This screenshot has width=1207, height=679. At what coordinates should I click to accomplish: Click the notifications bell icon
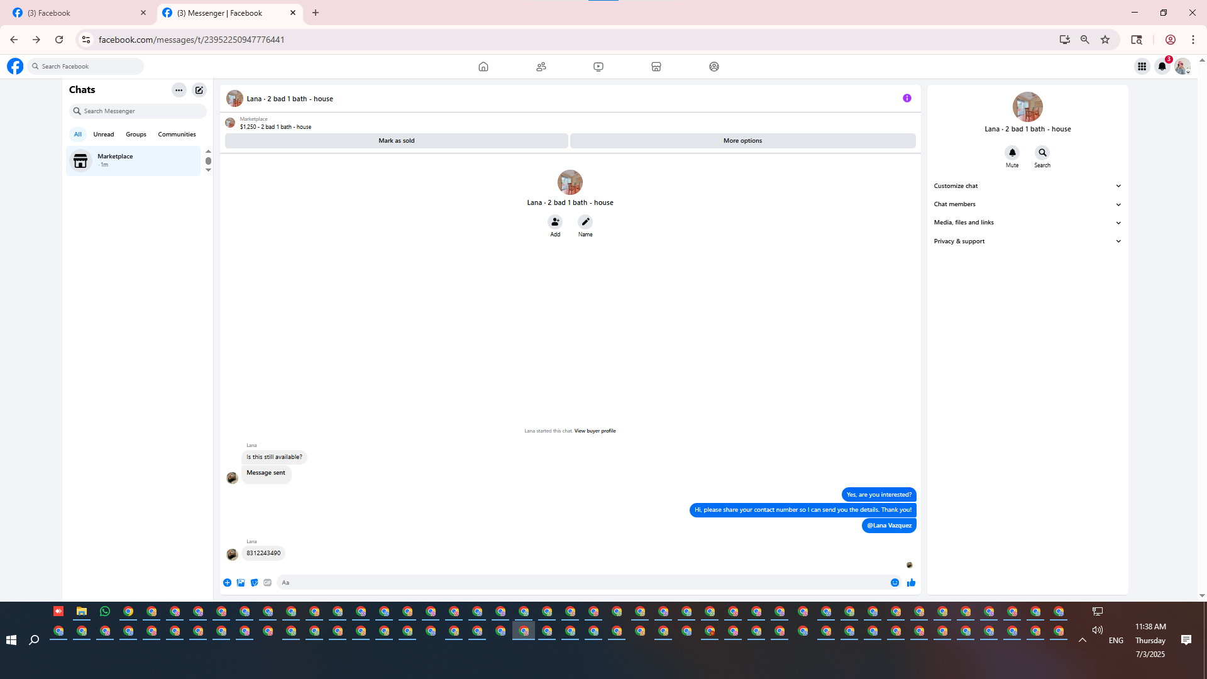tap(1162, 66)
